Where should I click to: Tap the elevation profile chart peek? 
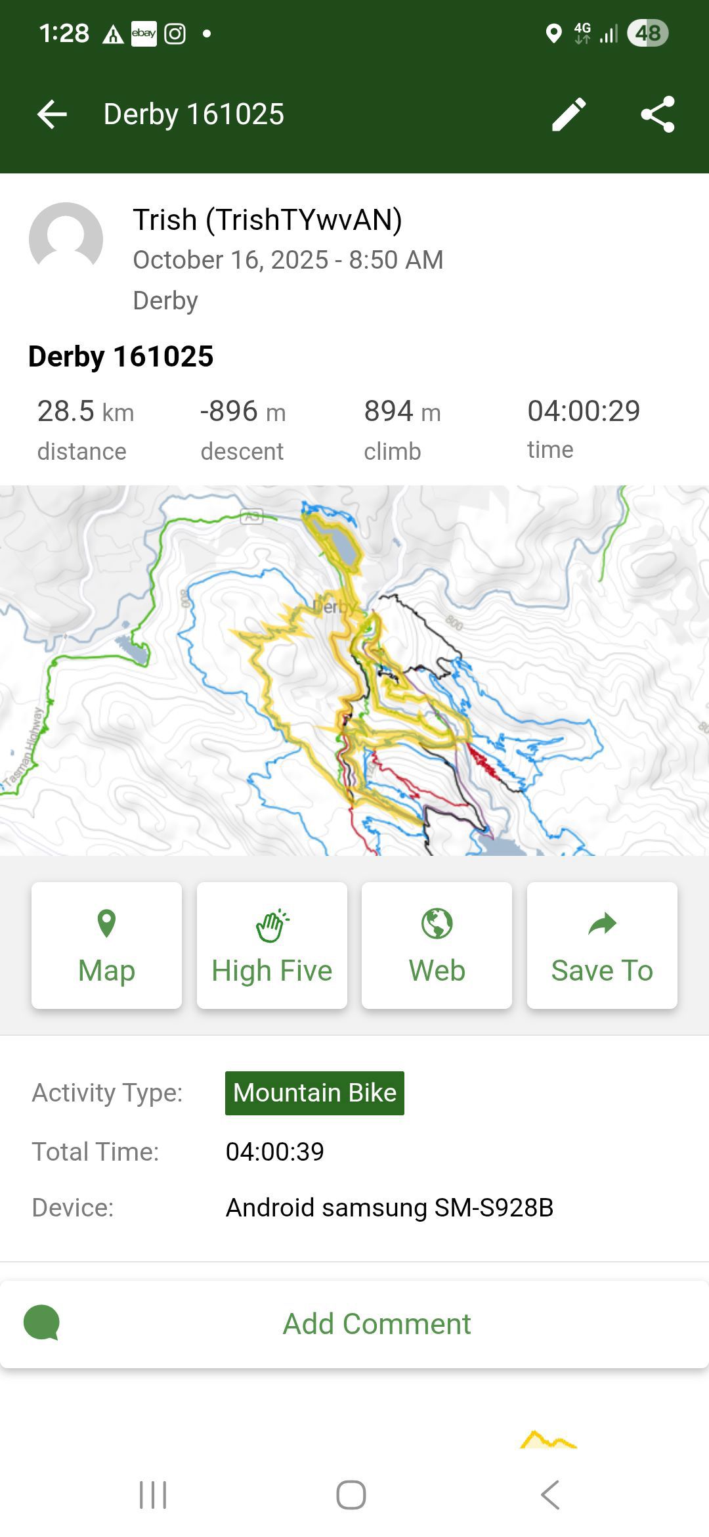point(548,1438)
